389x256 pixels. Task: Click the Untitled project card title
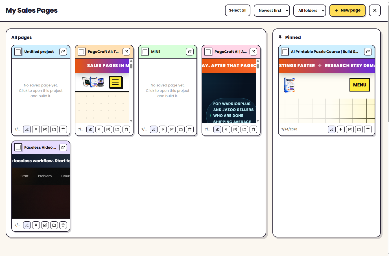tap(39, 52)
